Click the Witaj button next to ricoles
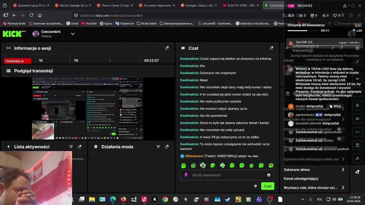 tap(335, 106)
